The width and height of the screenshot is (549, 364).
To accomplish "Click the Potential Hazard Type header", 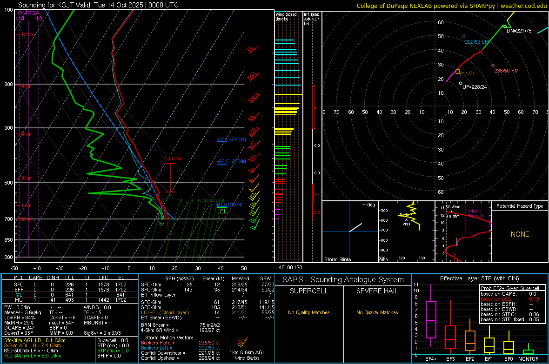I will 520,206.
